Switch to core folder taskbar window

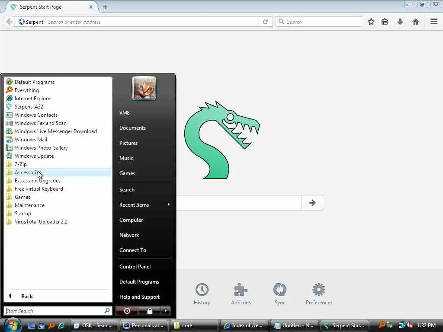(194, 326)
